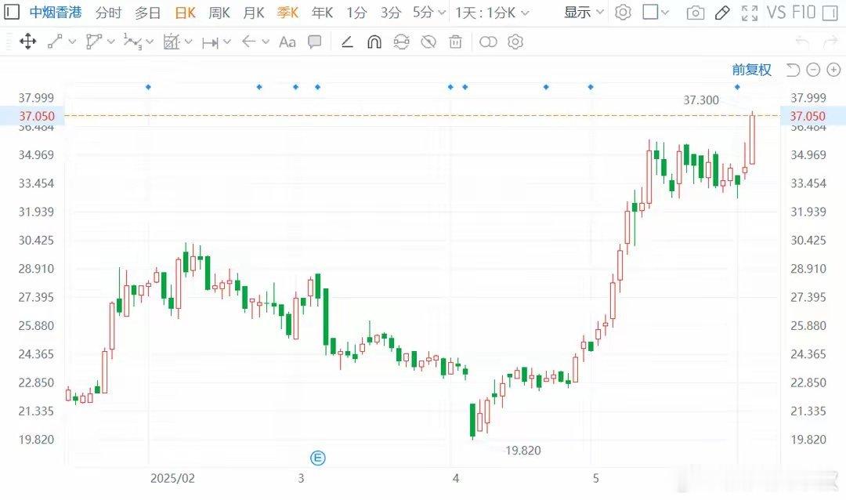Select the angle drawing tool
The height and width of the screenshot is (500, 846).
(x=347, y=42)
